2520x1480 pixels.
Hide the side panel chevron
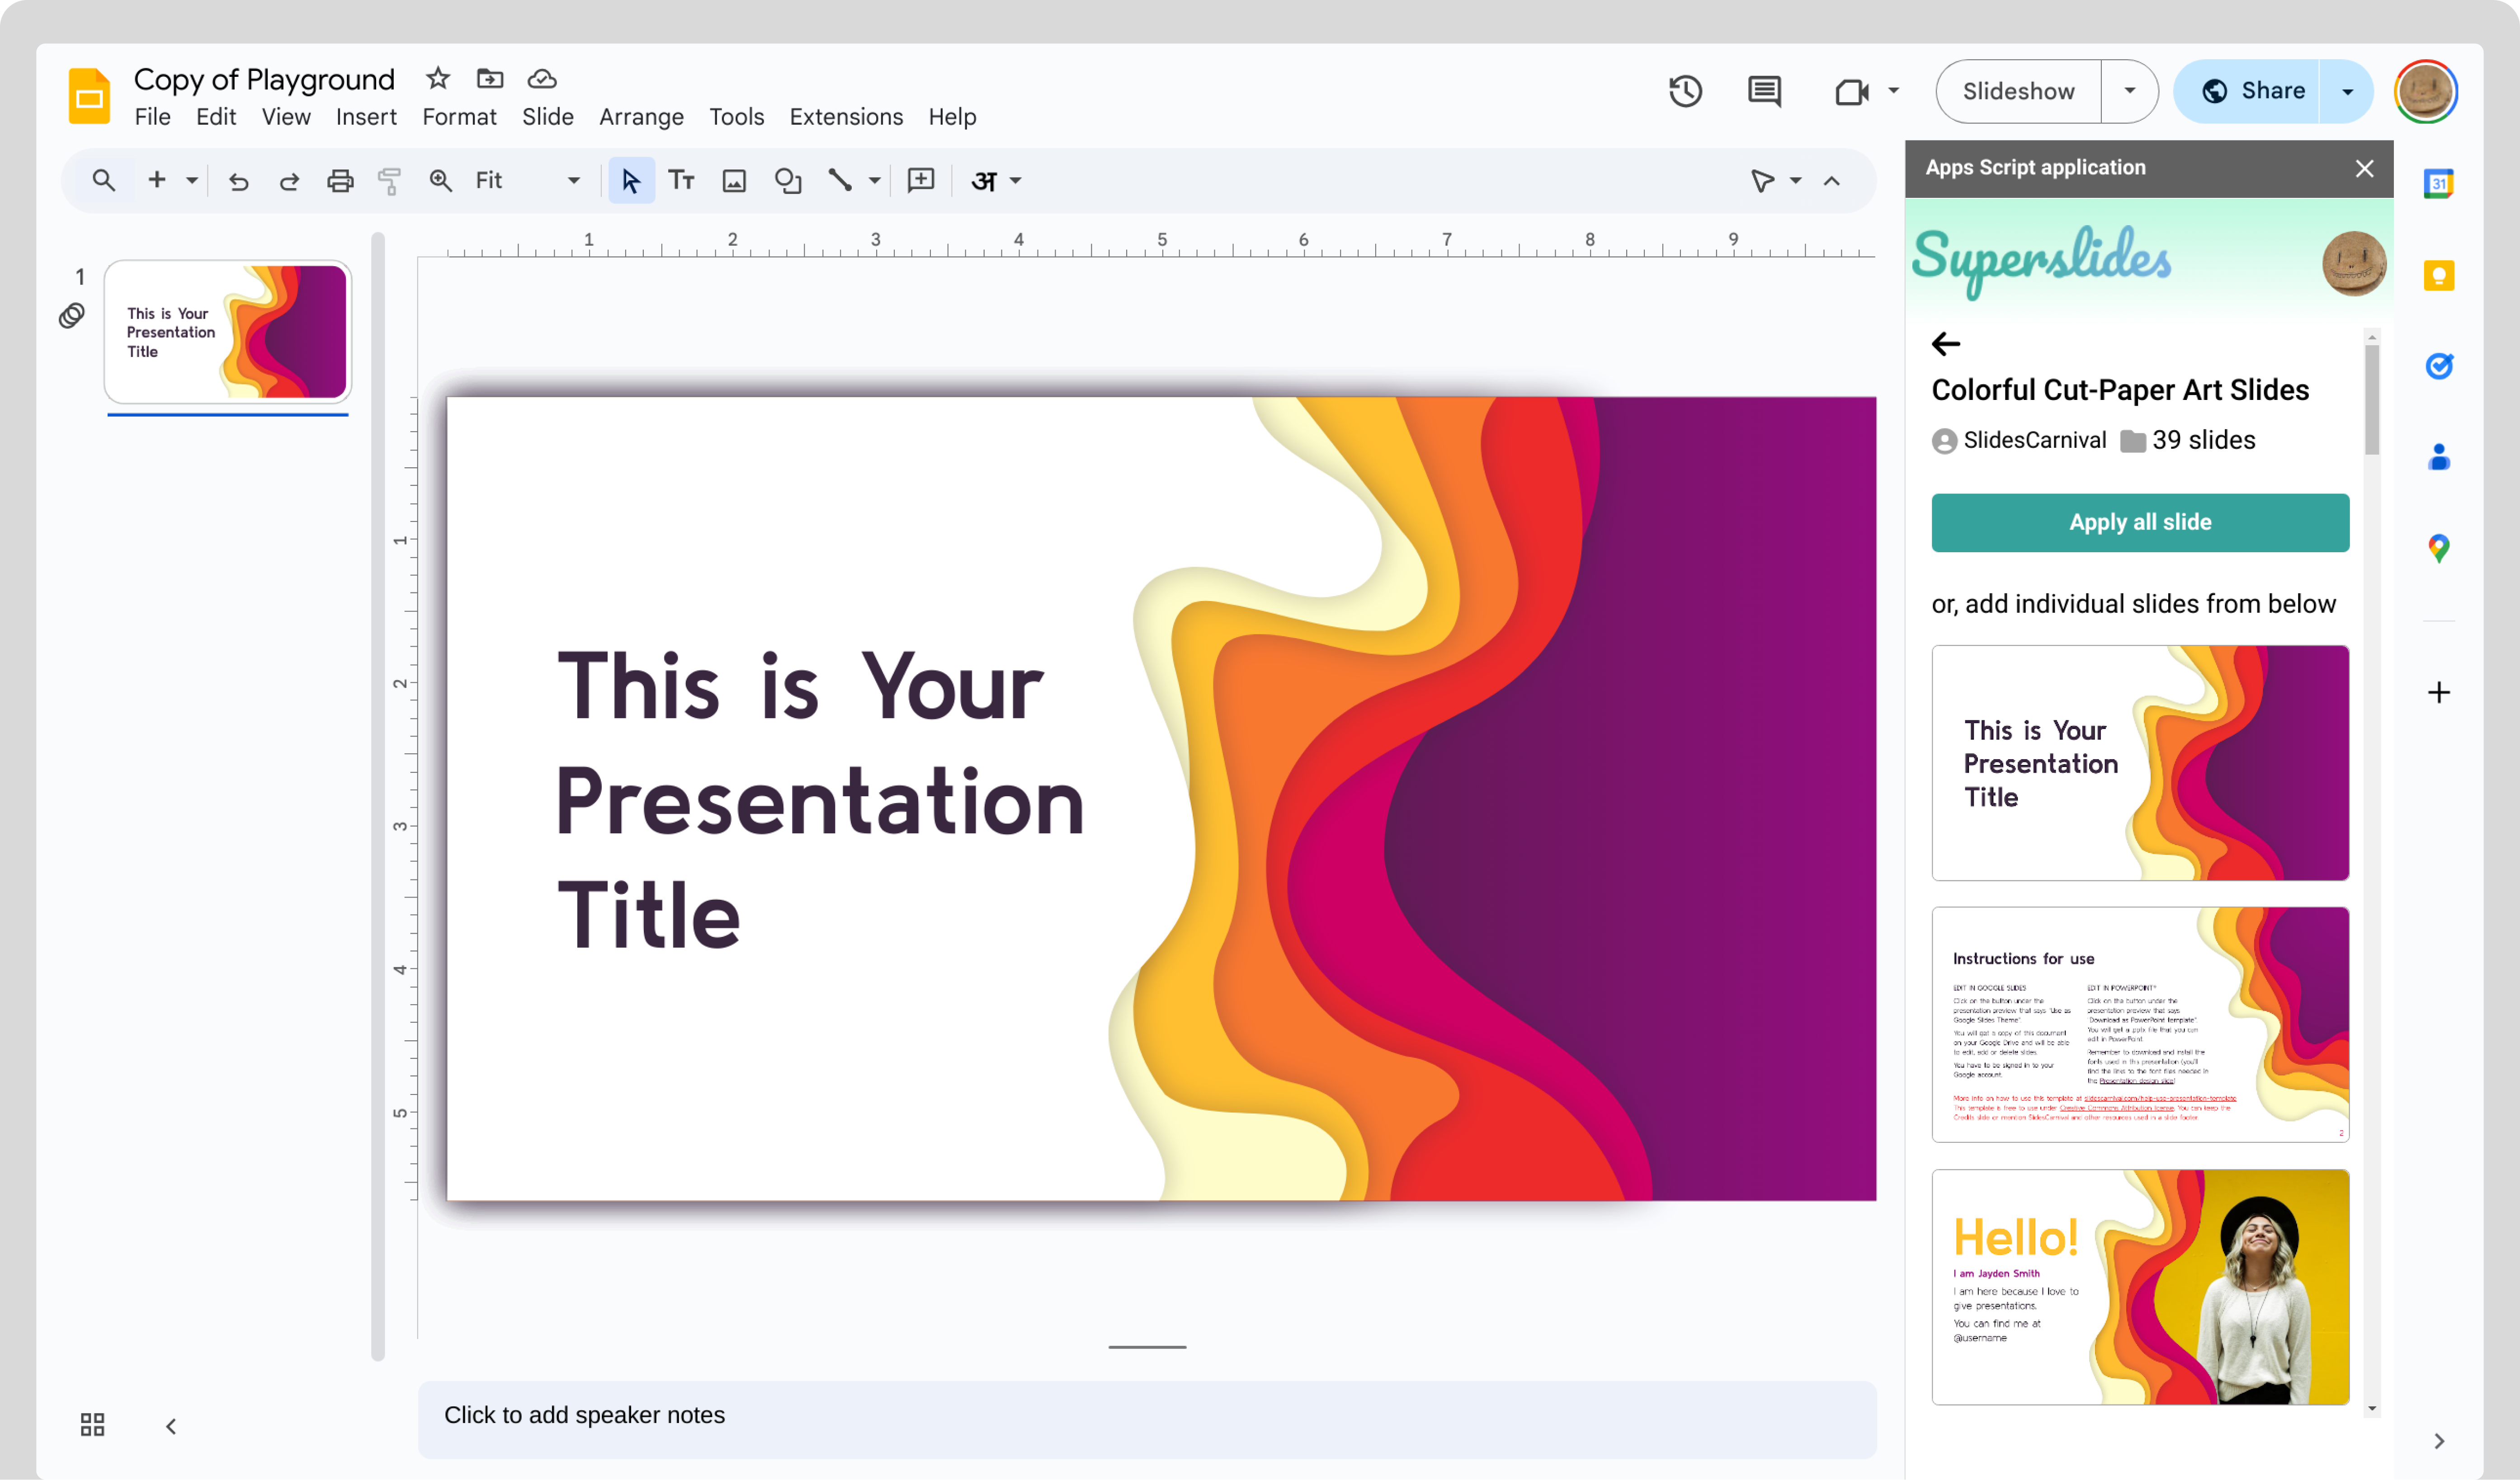pyautogui.click(x=2438, y=1441)
